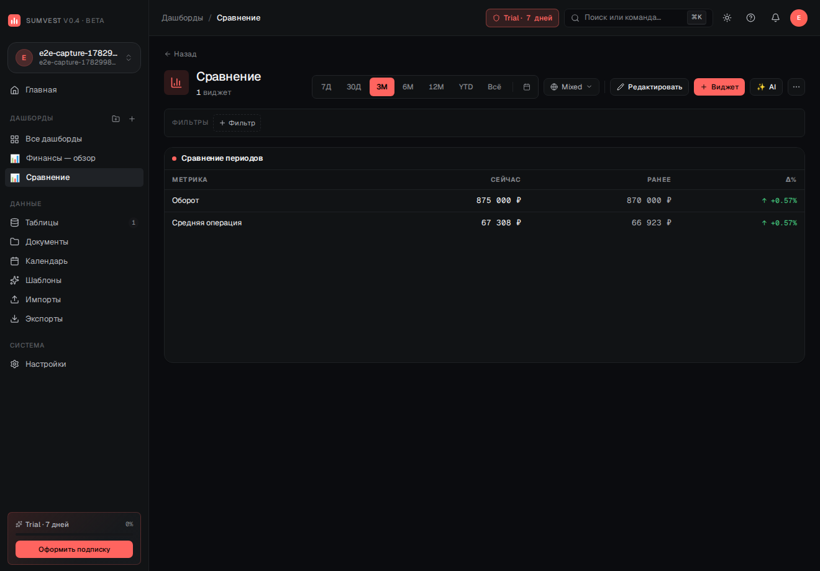Switch the period to 6М
This screenshot has width=820, height=571.
408,87
